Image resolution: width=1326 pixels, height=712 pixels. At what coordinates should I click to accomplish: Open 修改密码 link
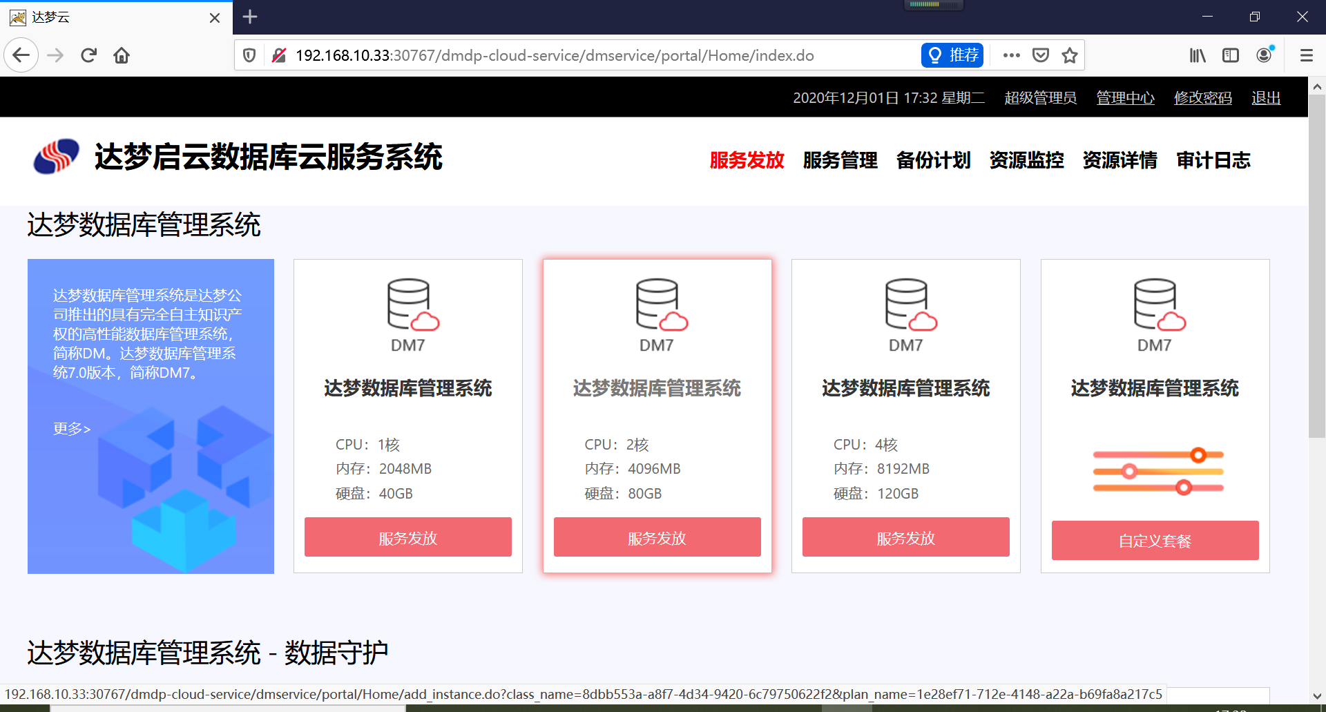[1202, 98]
